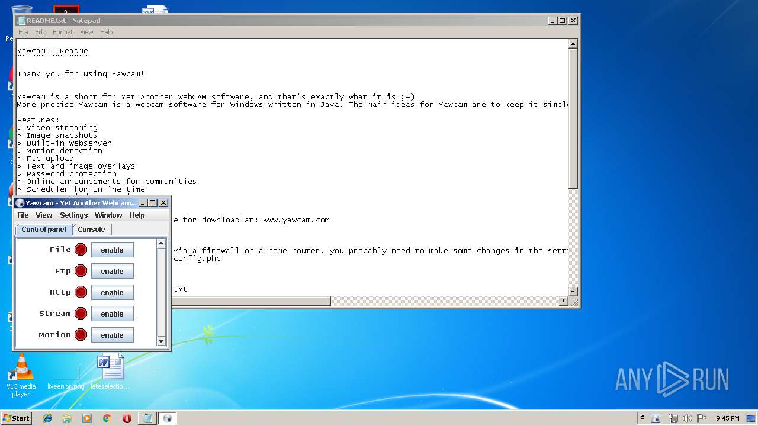The height and width of the screenshot is (426, 758).
Task: Open the network tray icon
Action: (673, 418)
